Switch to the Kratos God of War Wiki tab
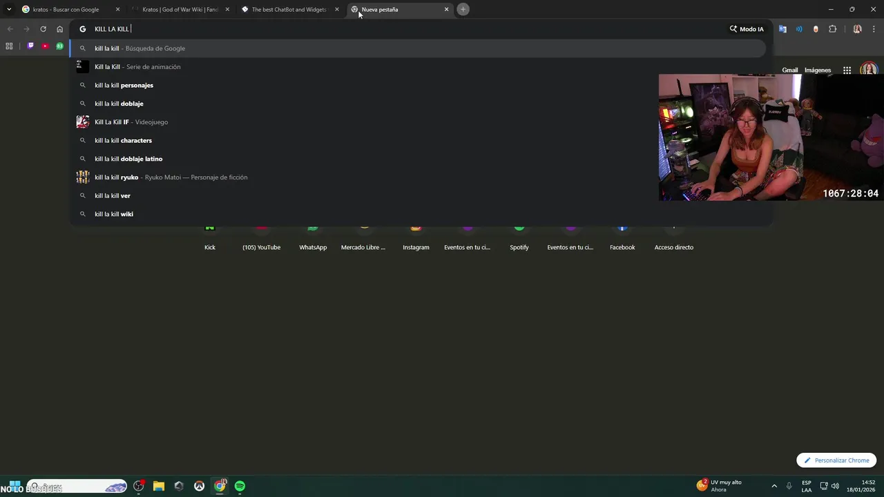 click(180, 10)
